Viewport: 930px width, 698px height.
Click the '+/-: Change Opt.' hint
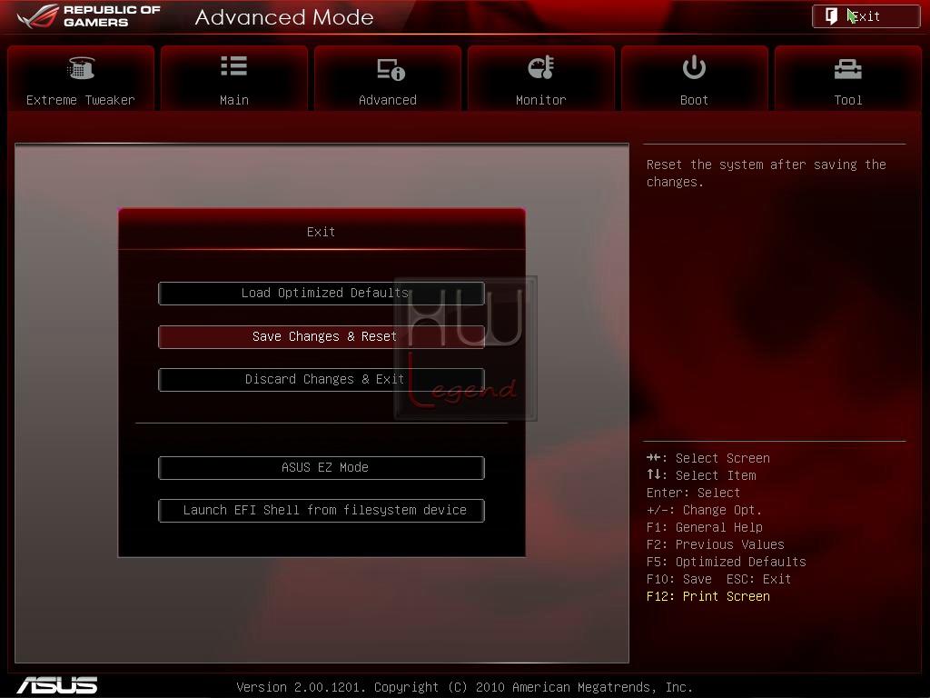click(704, 510)
